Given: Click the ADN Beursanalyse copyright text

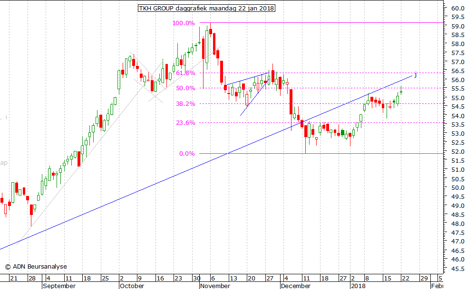Looking at the screenshot, I should 36,267.
